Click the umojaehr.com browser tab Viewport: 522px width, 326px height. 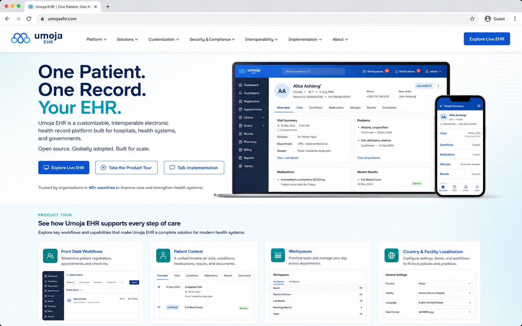(63, 7)
